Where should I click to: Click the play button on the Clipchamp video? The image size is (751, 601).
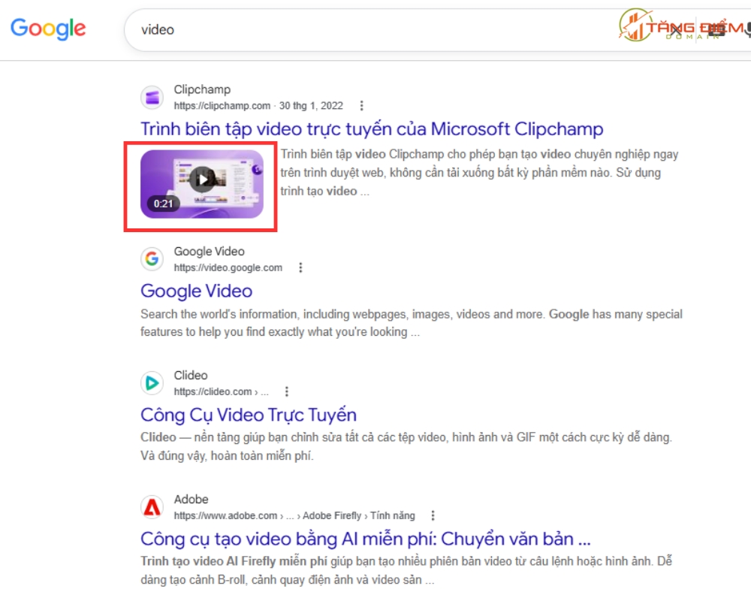[202, 180]
